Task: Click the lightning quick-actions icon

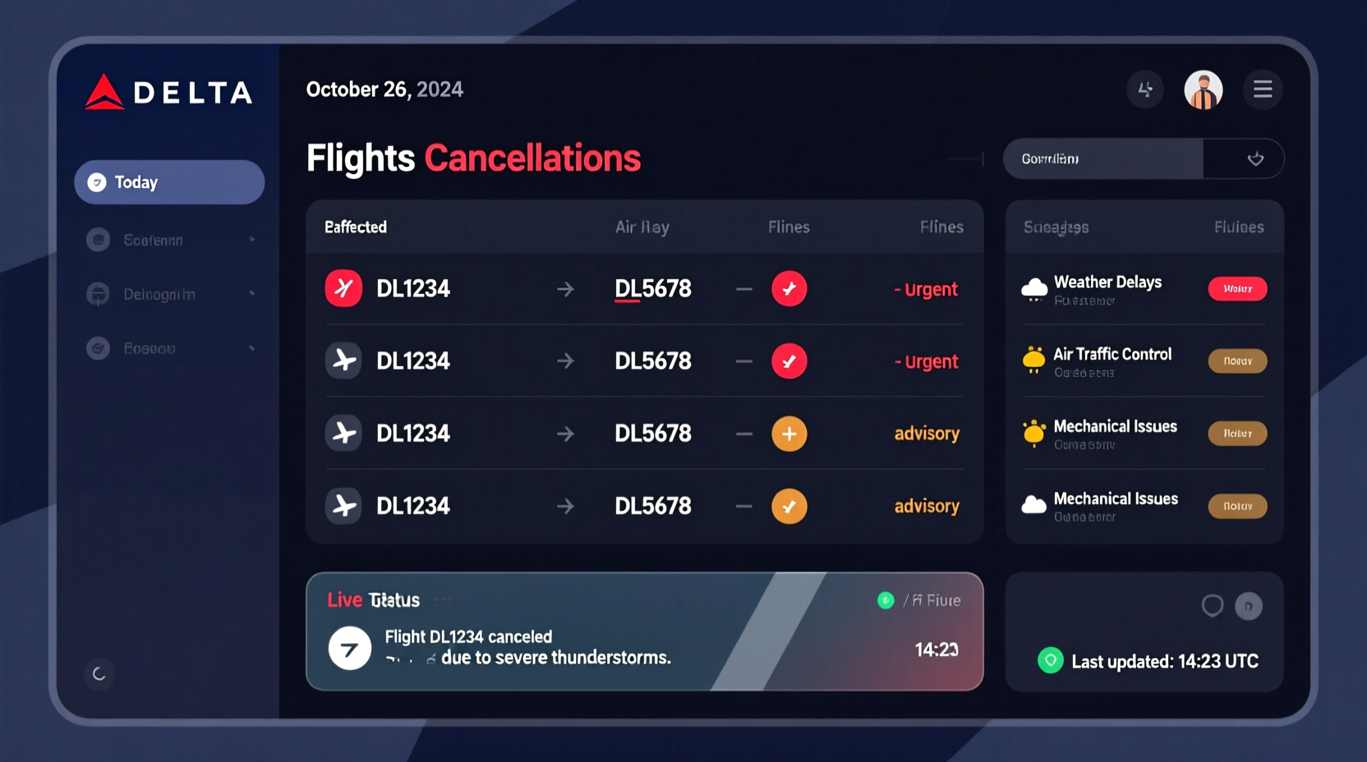Action: click(x=1145, y=90)
